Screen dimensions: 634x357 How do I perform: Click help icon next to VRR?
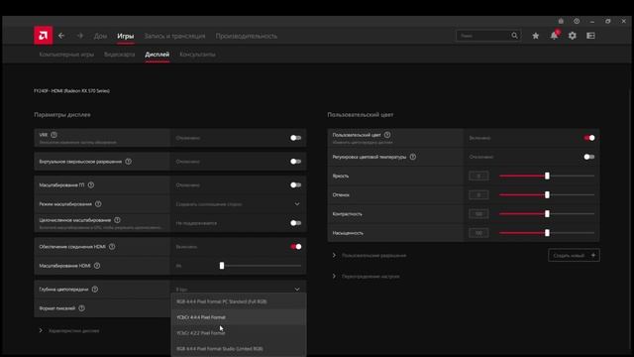coord(53,135)
